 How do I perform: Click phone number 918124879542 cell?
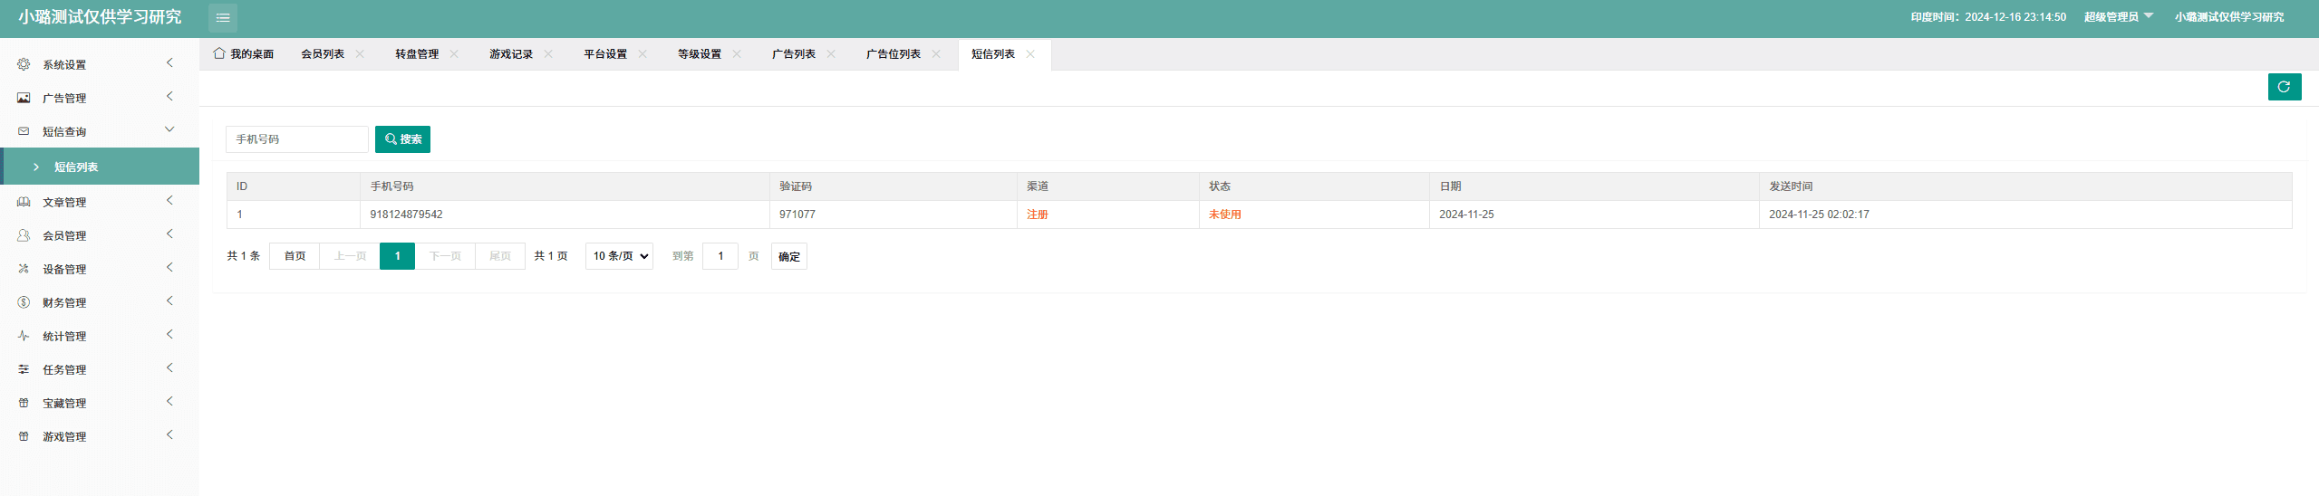tap(565, 215)
